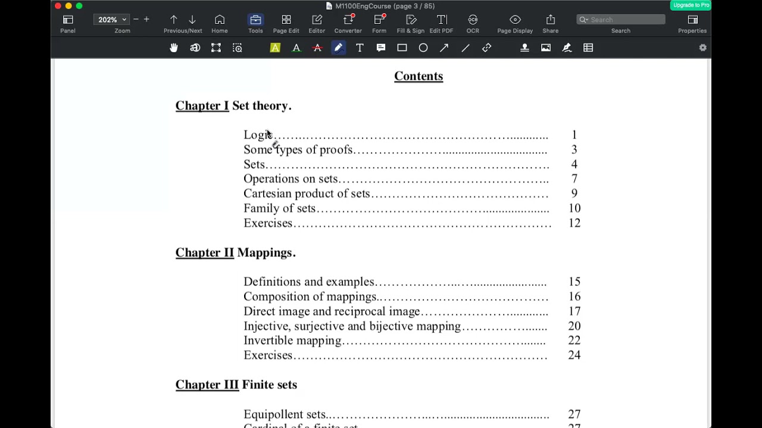Viewport: 762px width, 428px height.
Task: Click the 'Definitions and examples' entry
Action: click(x=309, y=282)
